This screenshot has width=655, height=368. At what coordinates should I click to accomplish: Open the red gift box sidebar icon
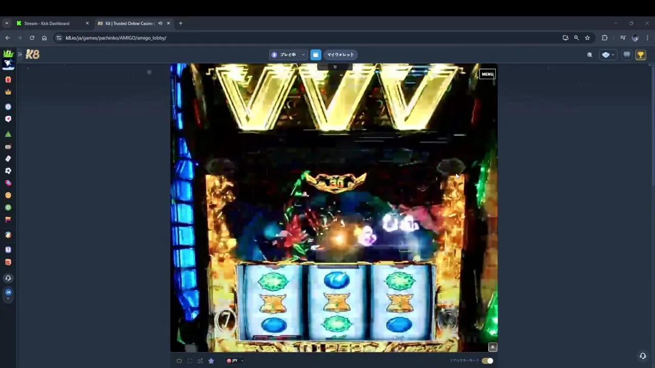tap(8, 80)
